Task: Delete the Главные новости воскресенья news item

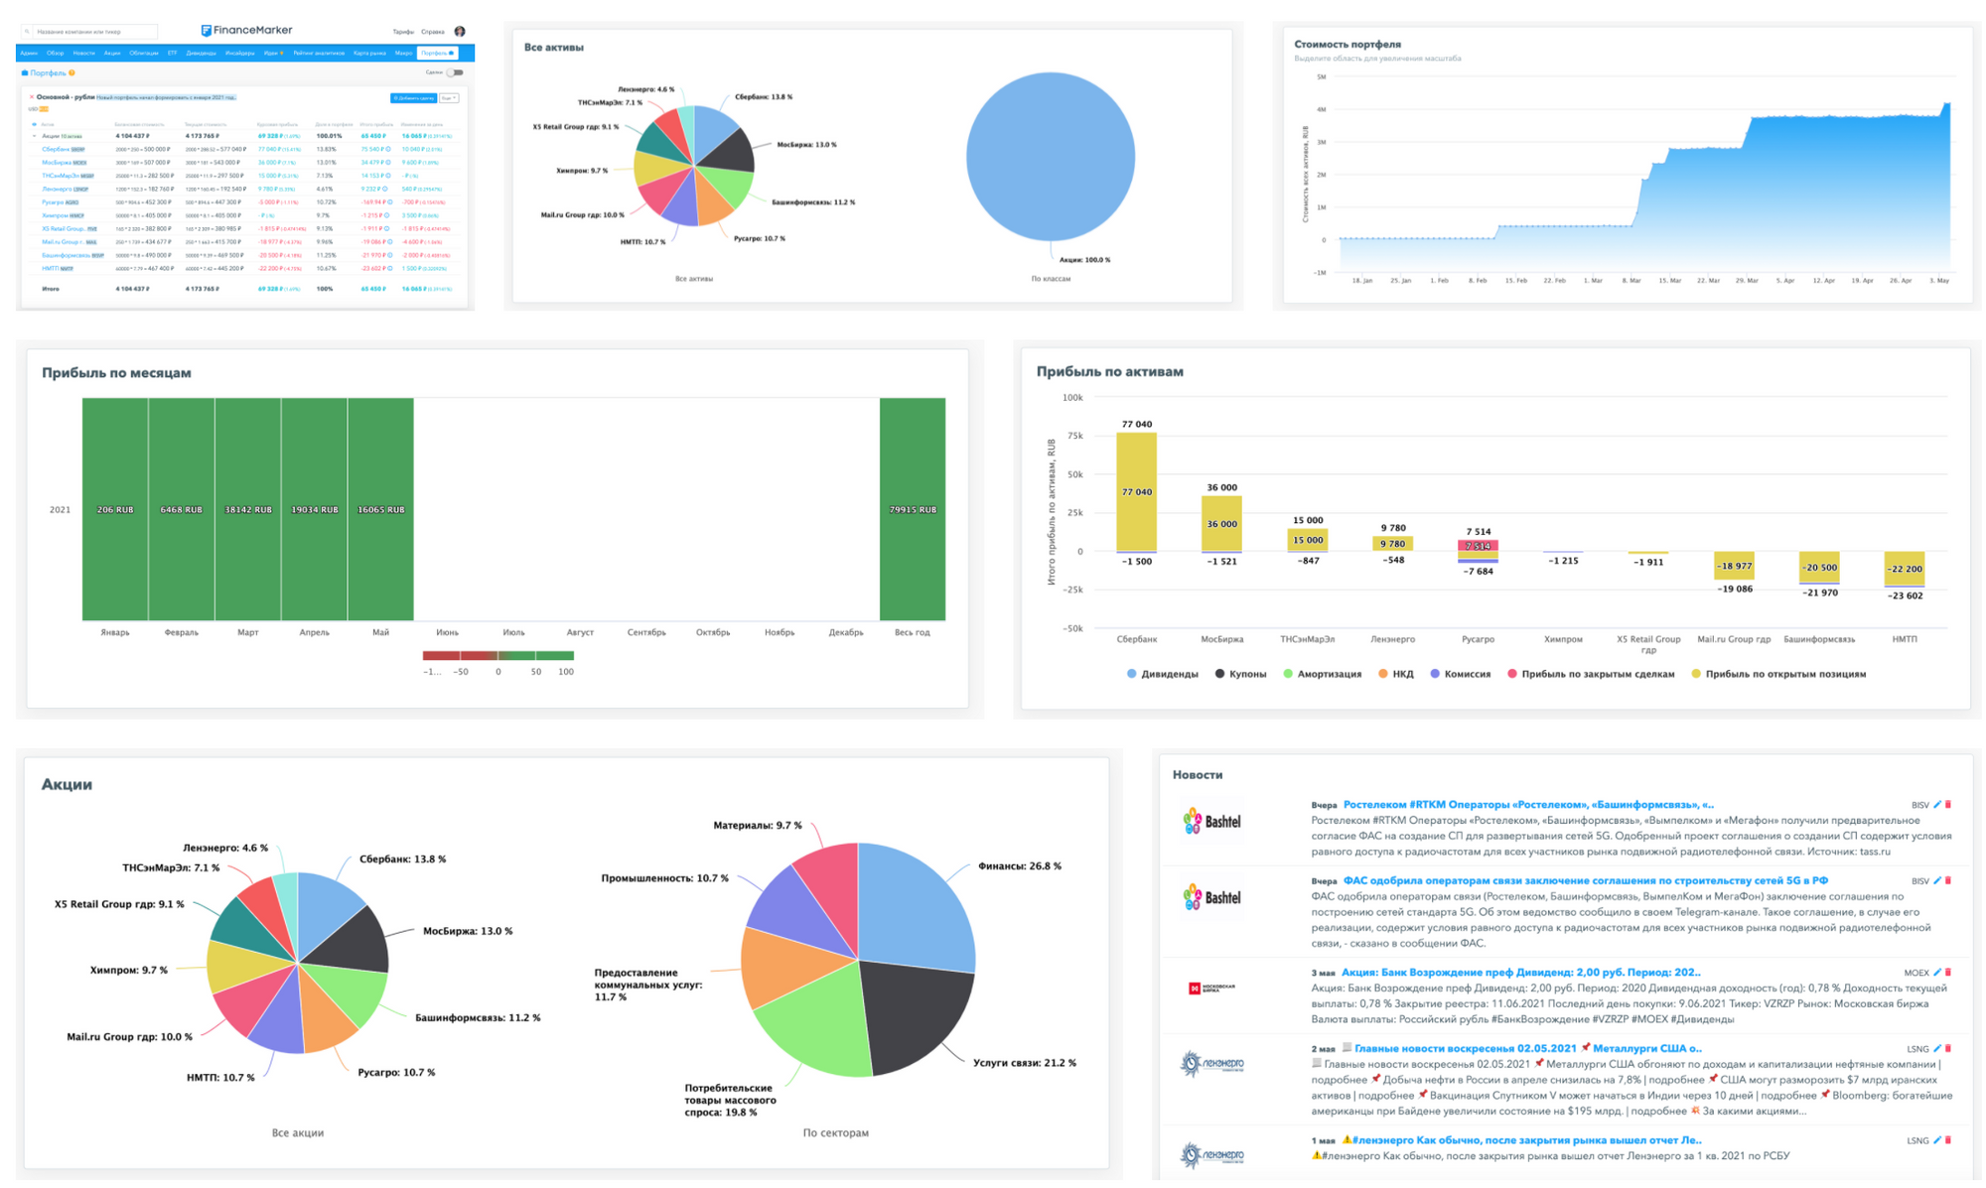Action: coord(1947,1048)
